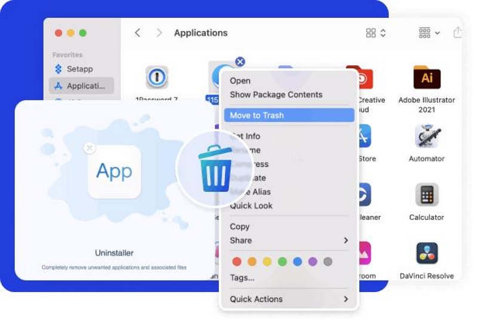
Task: Click the Setapp sidebar icon
Action: tap(58, 69)
